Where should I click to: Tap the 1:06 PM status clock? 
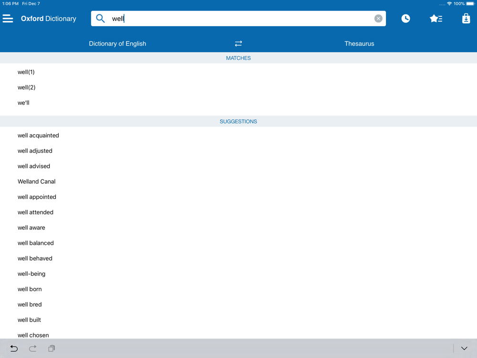click(x=10, y=4)
